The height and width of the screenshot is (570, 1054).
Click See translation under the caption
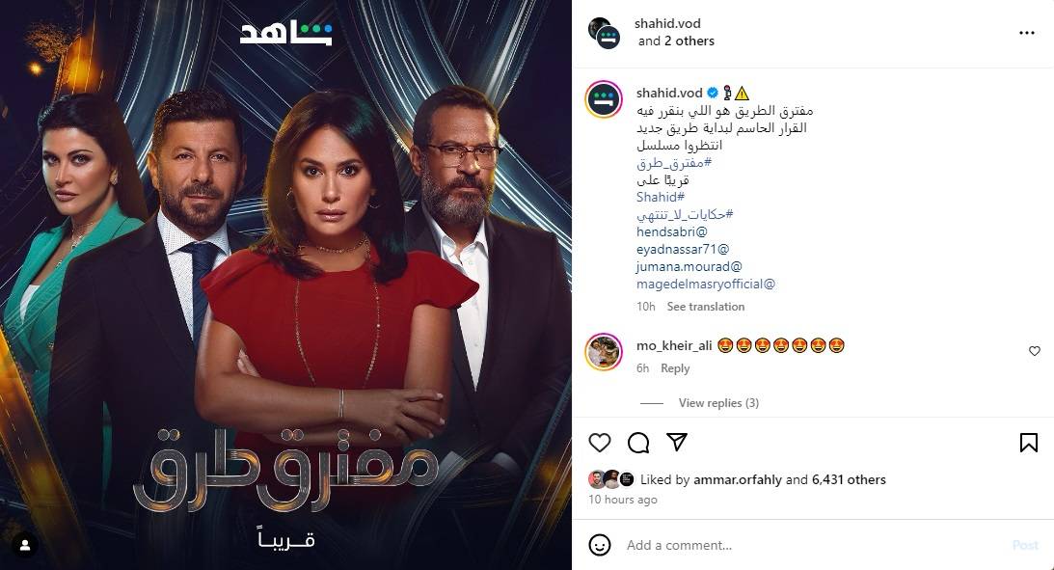tap(706, 307)
